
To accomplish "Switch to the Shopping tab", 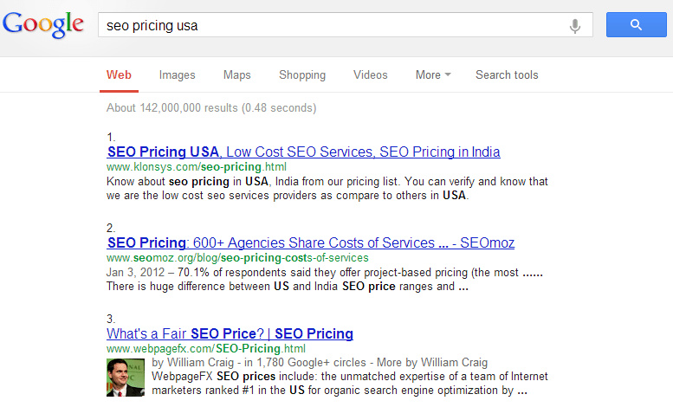I will tap(302, 74).
